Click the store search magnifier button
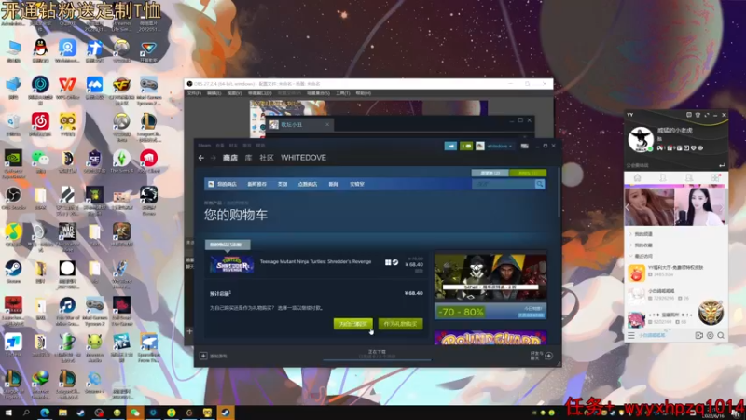The width and height of the screenshot is (746, 420). [x=540, y=184]
